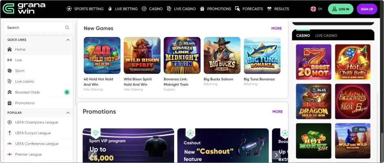This screenshot has width=384, height=163.
Task: Collapse the Quick Links section
Action: [68, 40]
